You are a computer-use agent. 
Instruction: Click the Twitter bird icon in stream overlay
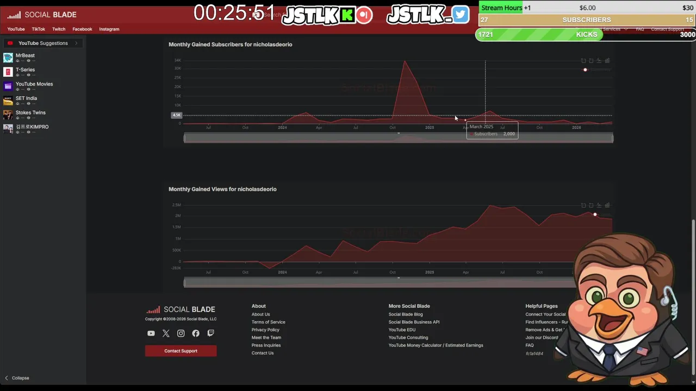pyautogui.click(x=460, y=15)
